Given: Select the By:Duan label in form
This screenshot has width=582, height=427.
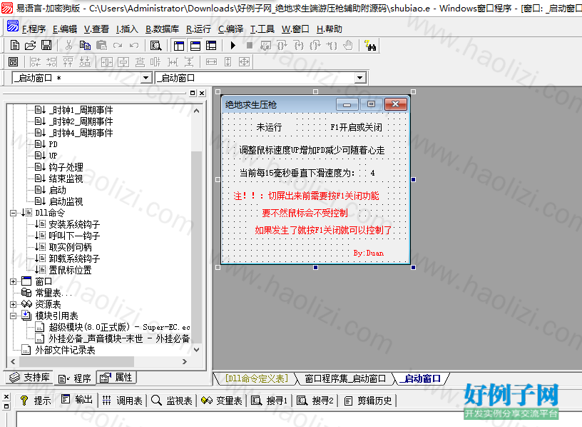Looking at the screenshot, I should (368, 253).
